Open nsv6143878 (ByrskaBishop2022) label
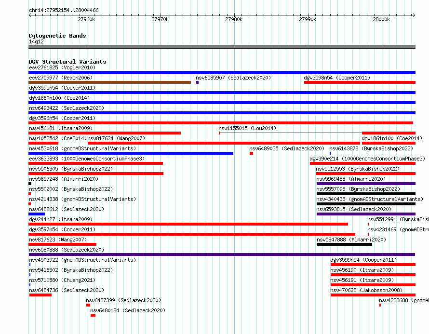Viewport: 429px width, 334px height. pyautogui.click(x=371, y=148)
